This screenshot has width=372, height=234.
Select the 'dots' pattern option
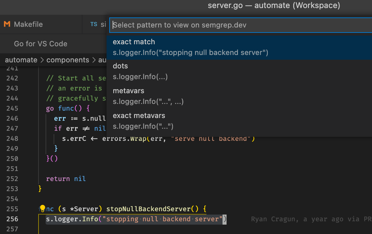pos(239,71)
